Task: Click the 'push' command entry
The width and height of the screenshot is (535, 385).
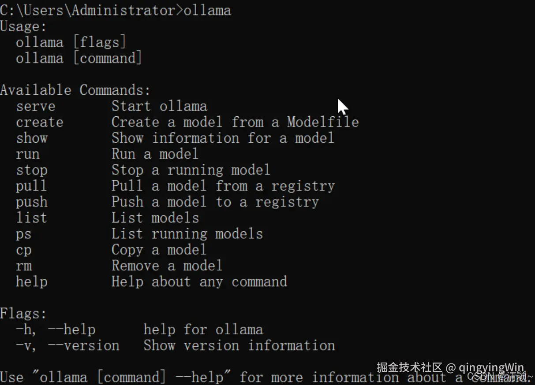Action: point(32,202)
